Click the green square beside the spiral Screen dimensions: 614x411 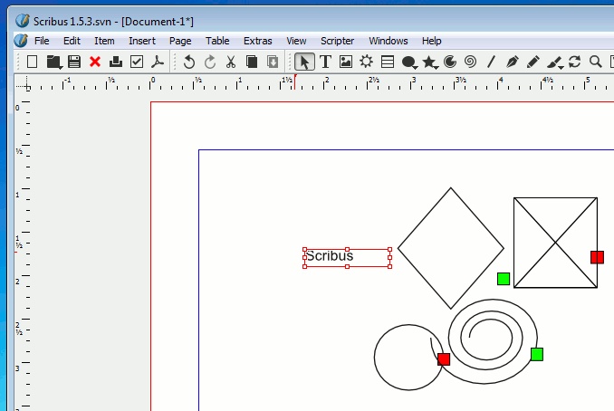[x=536, y=354]
